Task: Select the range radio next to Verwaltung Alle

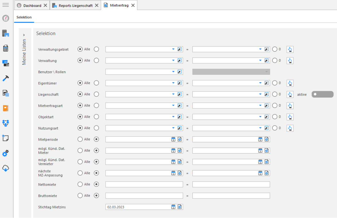Action: (96, 60)
